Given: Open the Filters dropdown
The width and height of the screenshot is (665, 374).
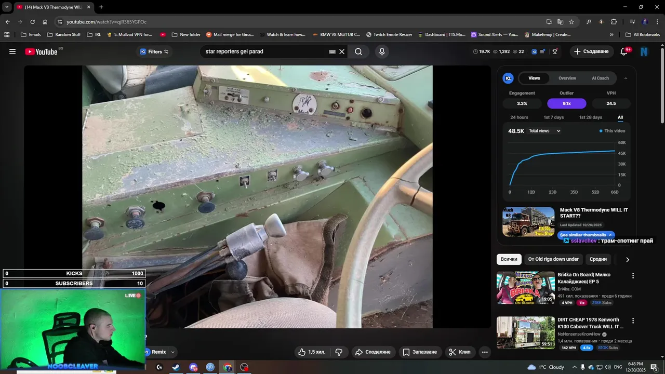Looking at the screenshot, I should (x=154, y=51).
